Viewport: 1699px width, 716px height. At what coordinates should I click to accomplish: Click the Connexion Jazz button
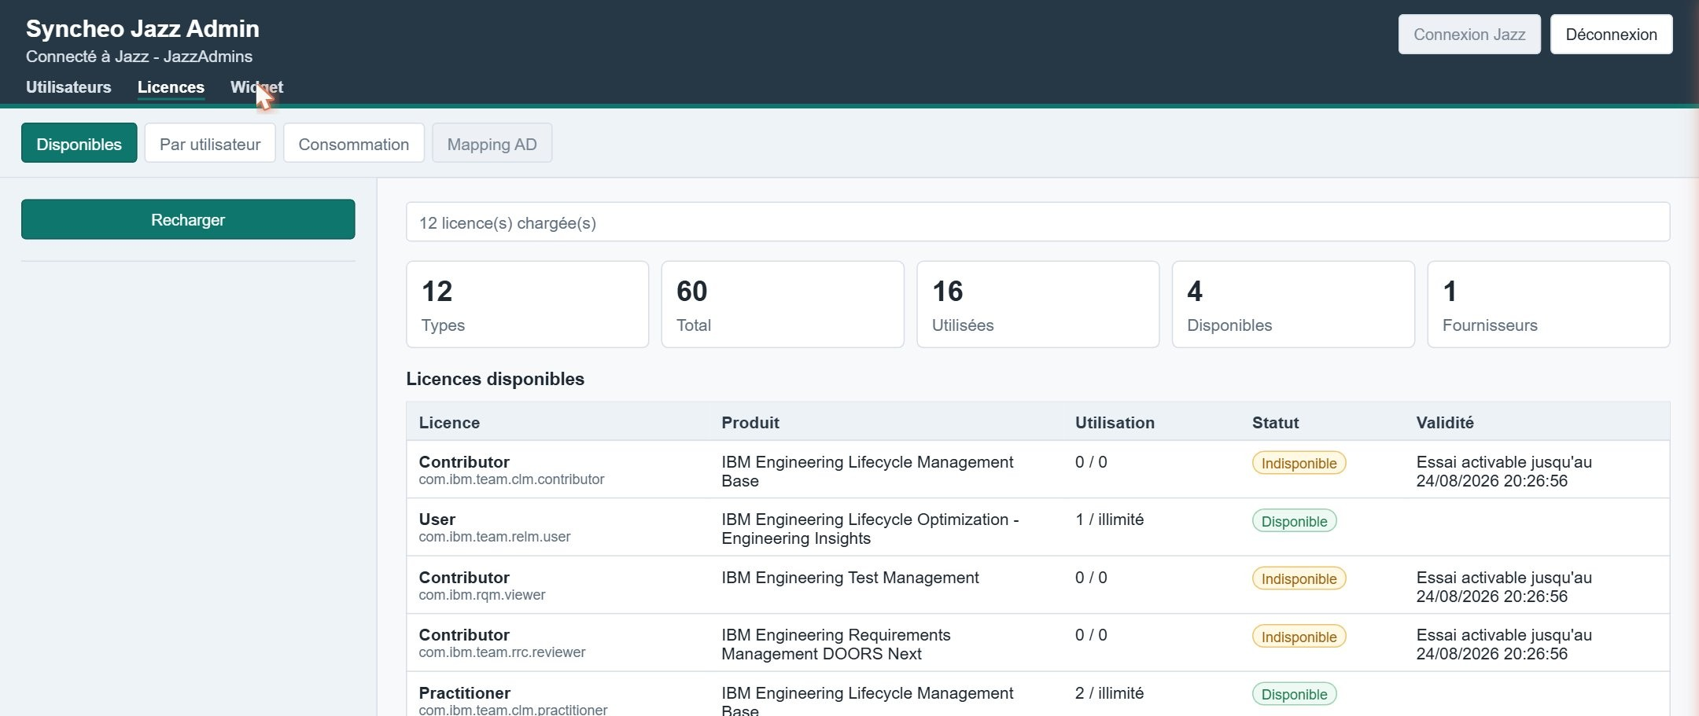[1469, 35]
